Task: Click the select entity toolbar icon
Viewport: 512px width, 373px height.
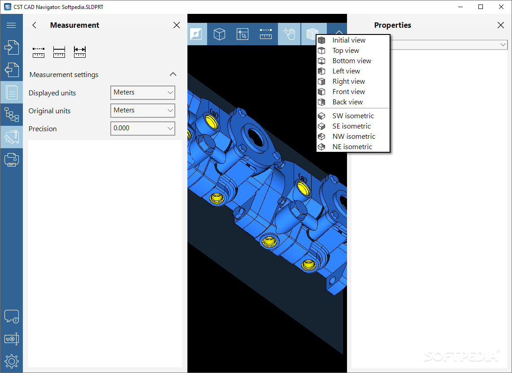Action: click(242, 34)
